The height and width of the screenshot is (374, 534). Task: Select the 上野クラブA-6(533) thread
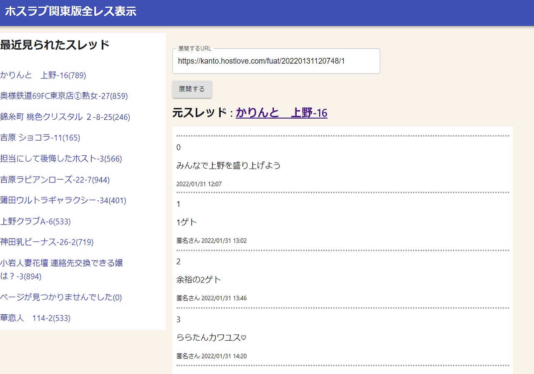(x=35, y=221)
